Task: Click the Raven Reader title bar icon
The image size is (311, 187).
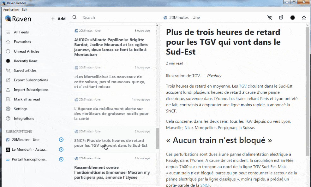Action: 4,3
